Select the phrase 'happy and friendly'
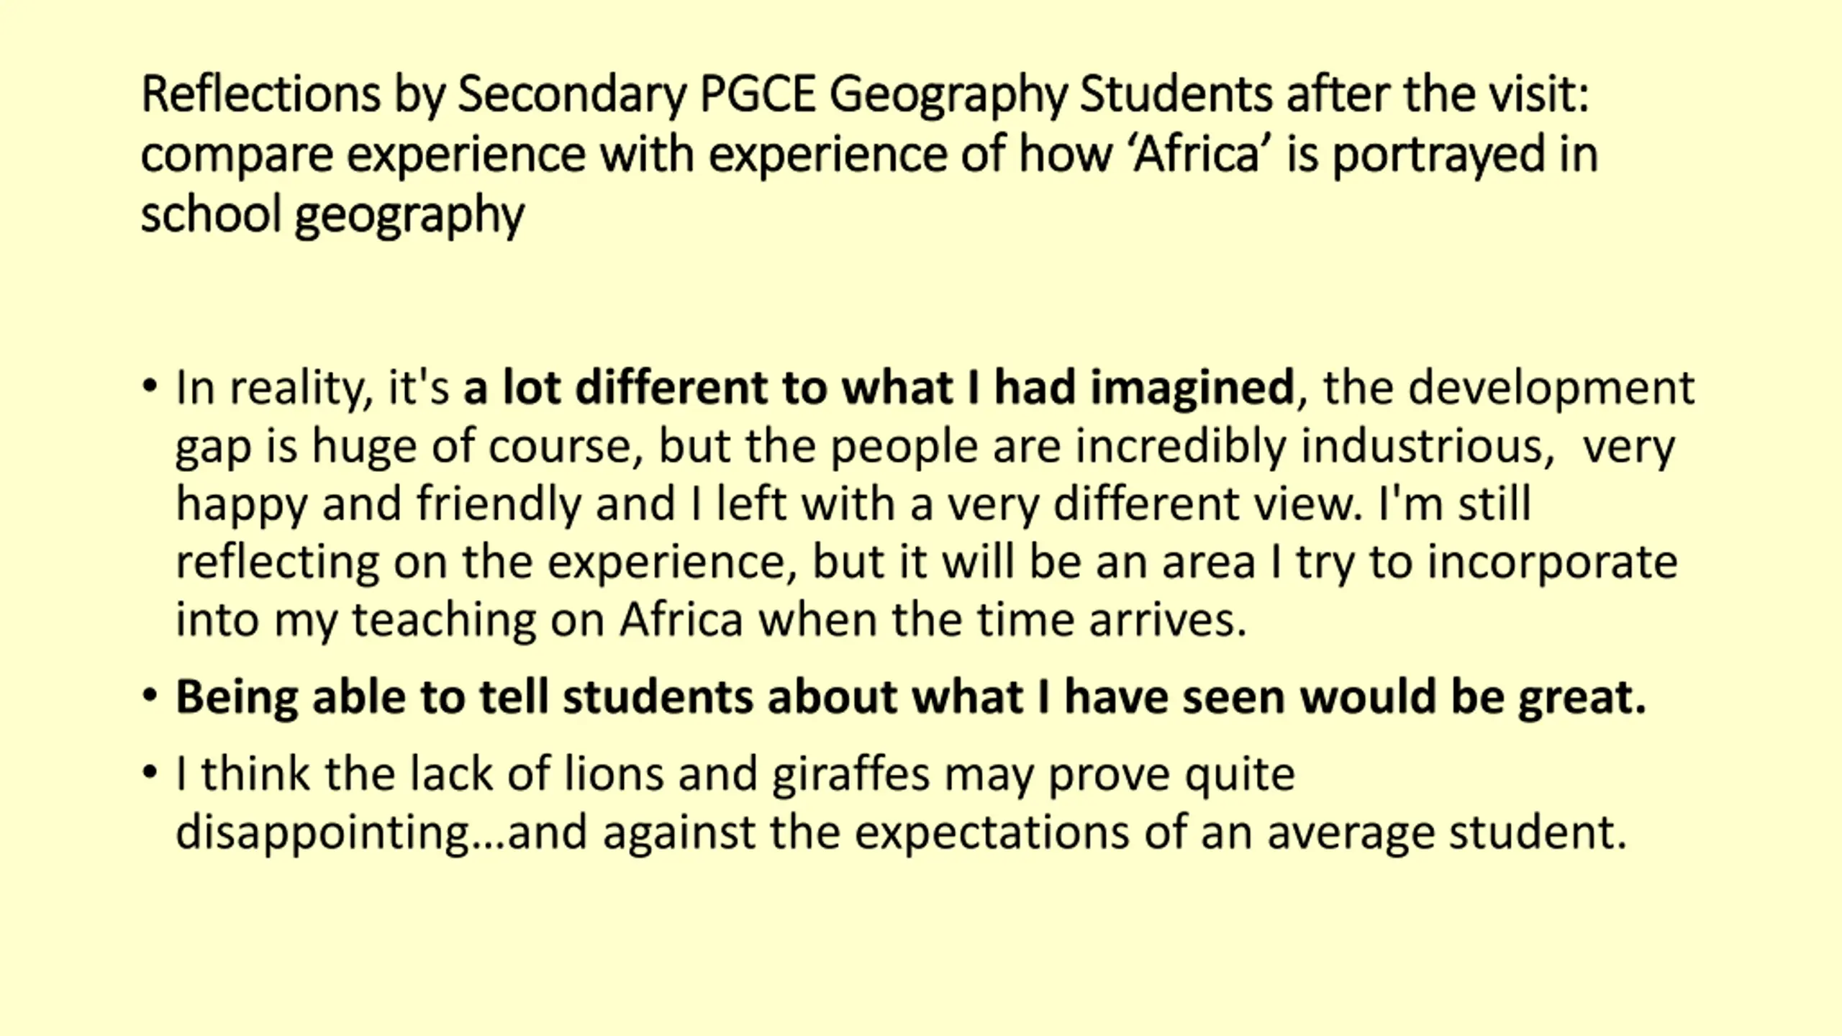Image resolution: width=1842 pixels, height=1036 pixels. point(378,504)
